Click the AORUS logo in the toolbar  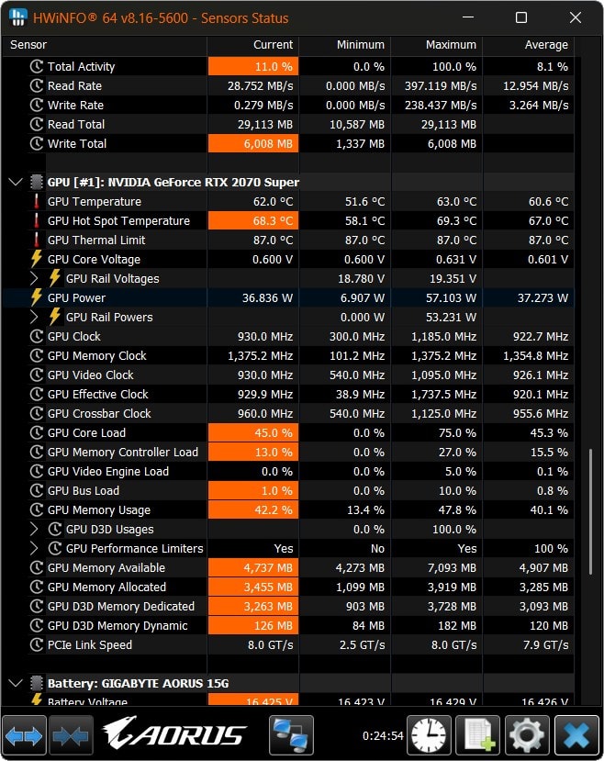click(x=174, y=735)
